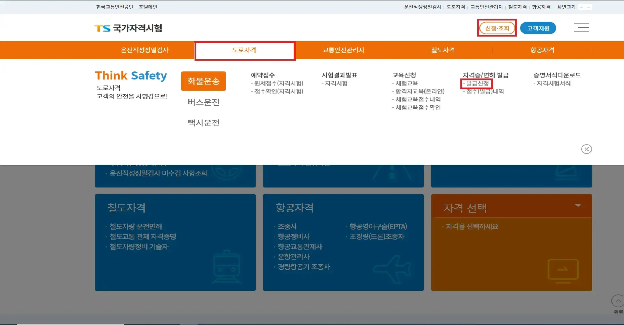Open 체험교육접수확인 link
This screenshot has height=325, width=624.
click(x=418, y=107)
